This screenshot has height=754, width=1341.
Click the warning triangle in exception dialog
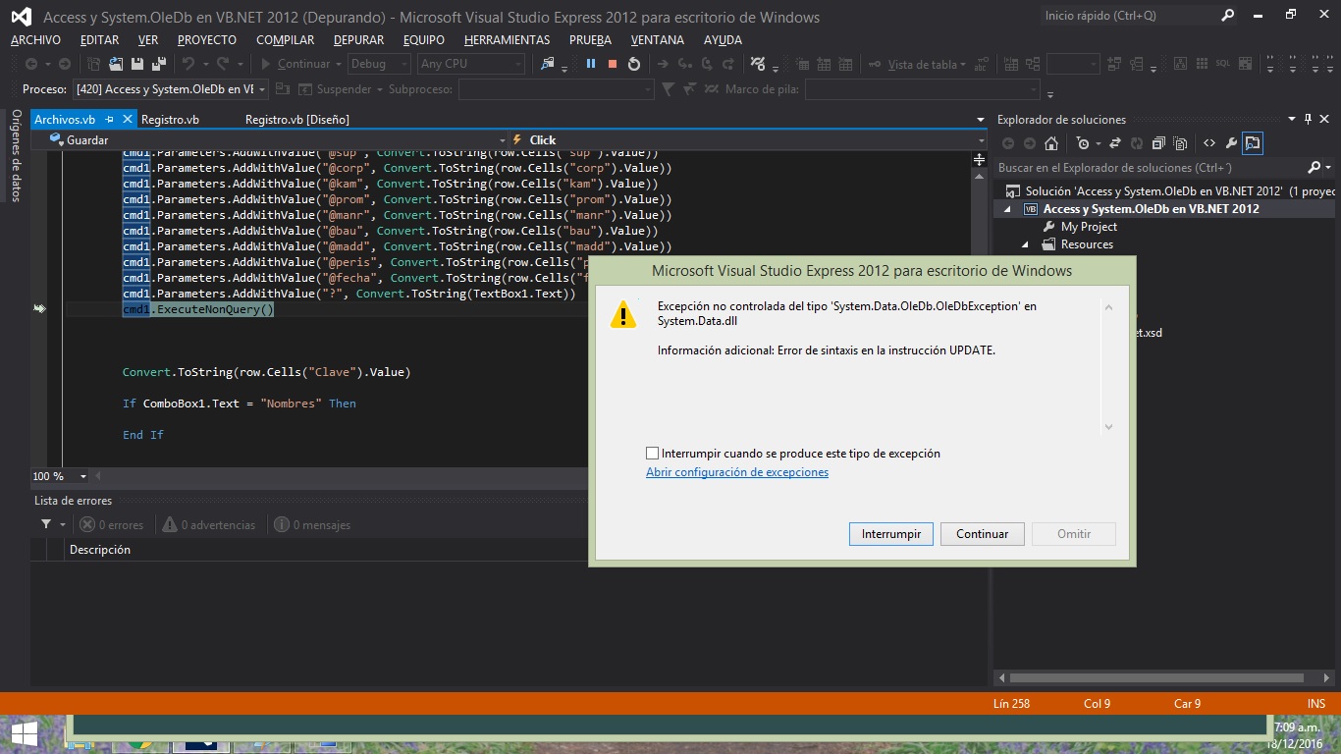622,314
